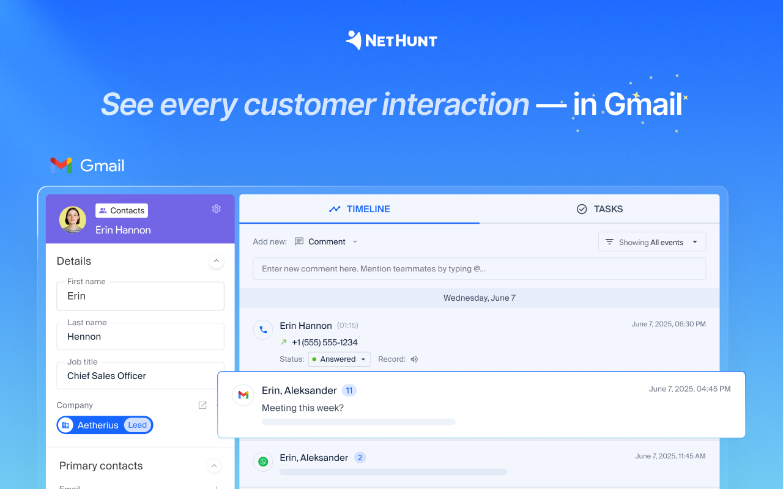Click phone number +1 (555) 555-1234
The width and height of the screenshot is (783, 489).
pyautogui.click(x=325, y=342)
